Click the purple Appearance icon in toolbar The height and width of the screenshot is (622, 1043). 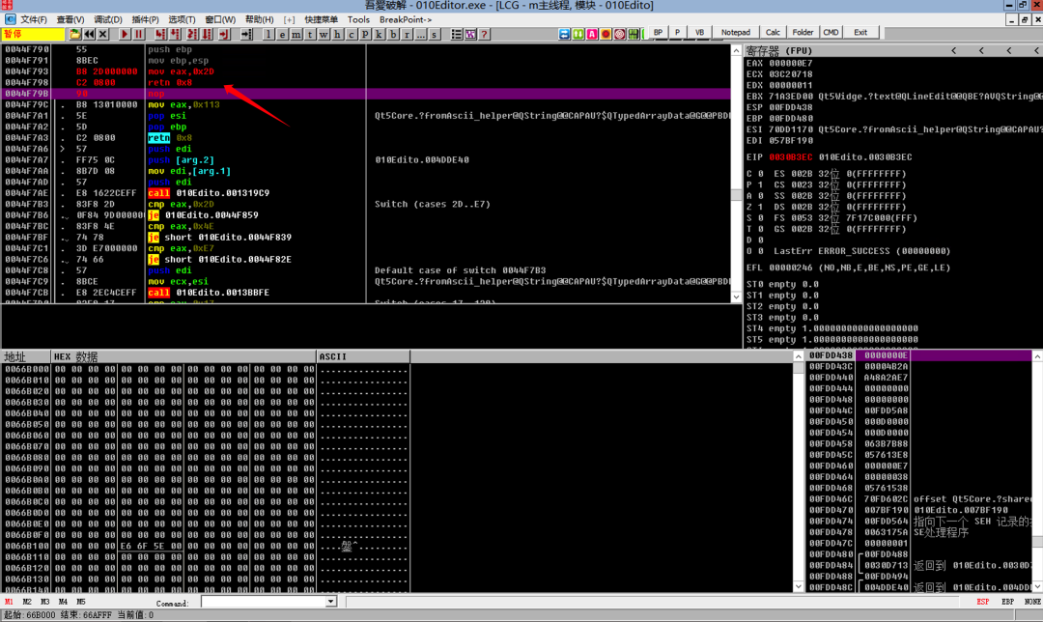[470, 35]
